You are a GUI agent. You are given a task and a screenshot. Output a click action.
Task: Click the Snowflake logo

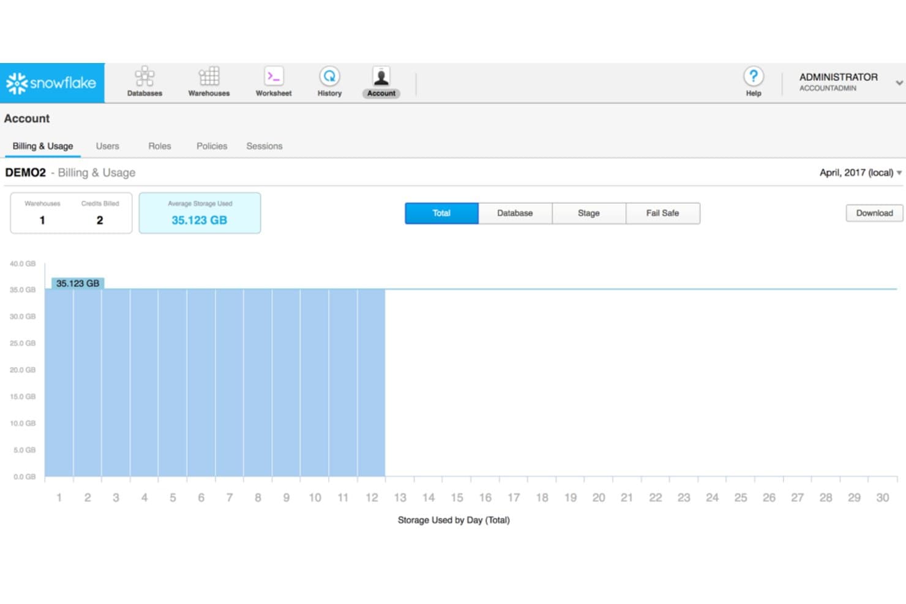[x=51, y=83]
